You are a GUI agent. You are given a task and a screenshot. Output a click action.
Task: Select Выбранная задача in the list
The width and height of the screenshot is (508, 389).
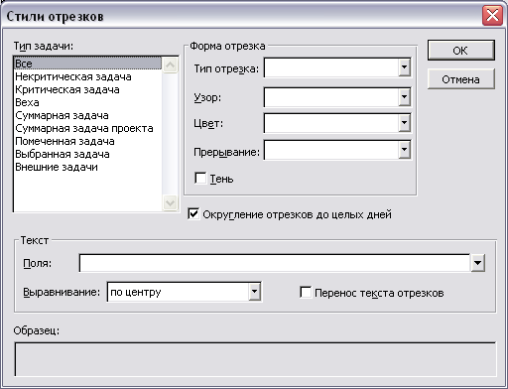(x=87, y=154)
